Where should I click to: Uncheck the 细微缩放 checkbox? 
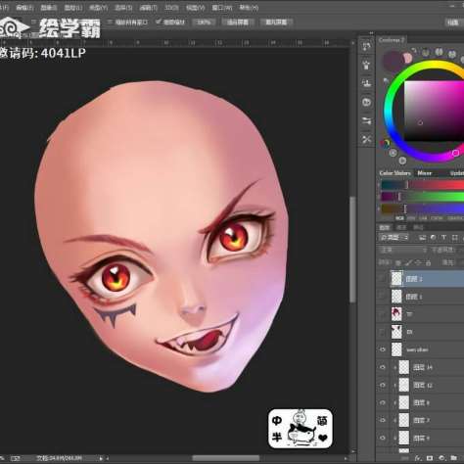click(x=159, y=22)
